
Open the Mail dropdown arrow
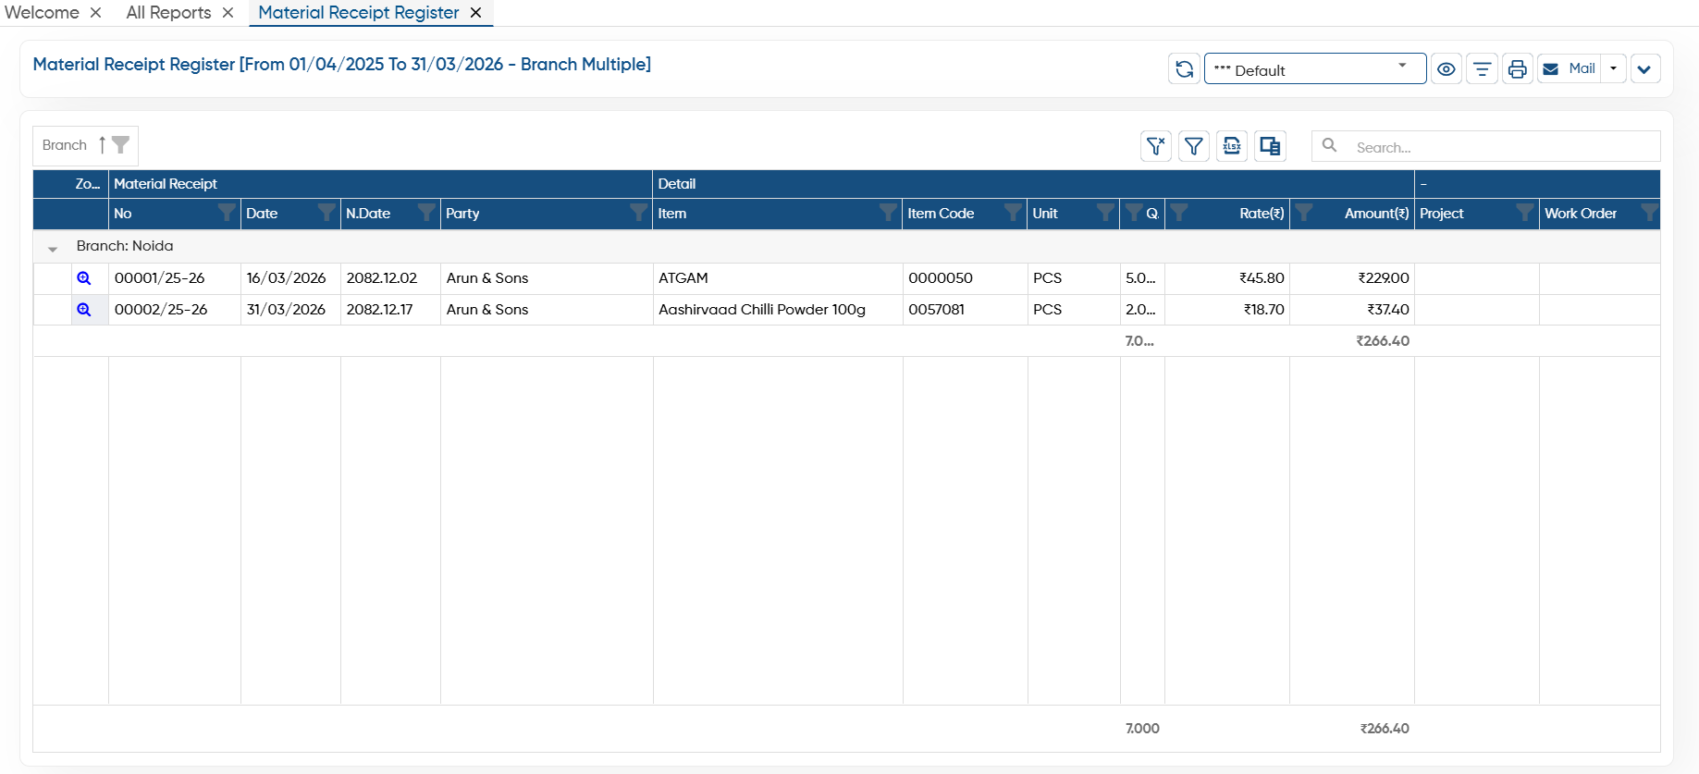[x=1614, y=68]
